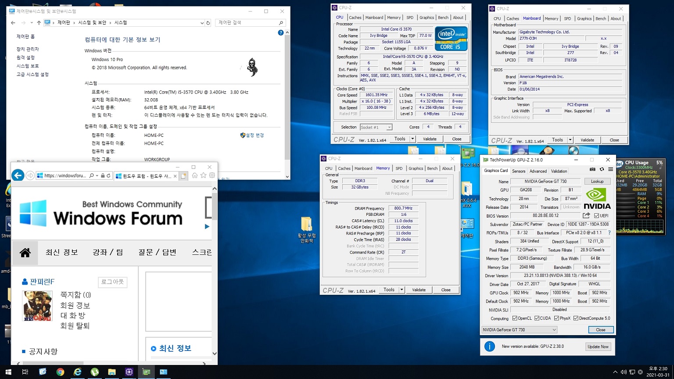Click Lookup button in GPU-Z

coord(597,181)
